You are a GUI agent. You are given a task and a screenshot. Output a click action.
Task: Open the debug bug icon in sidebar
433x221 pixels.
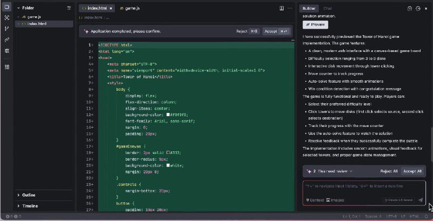point(6,50)
